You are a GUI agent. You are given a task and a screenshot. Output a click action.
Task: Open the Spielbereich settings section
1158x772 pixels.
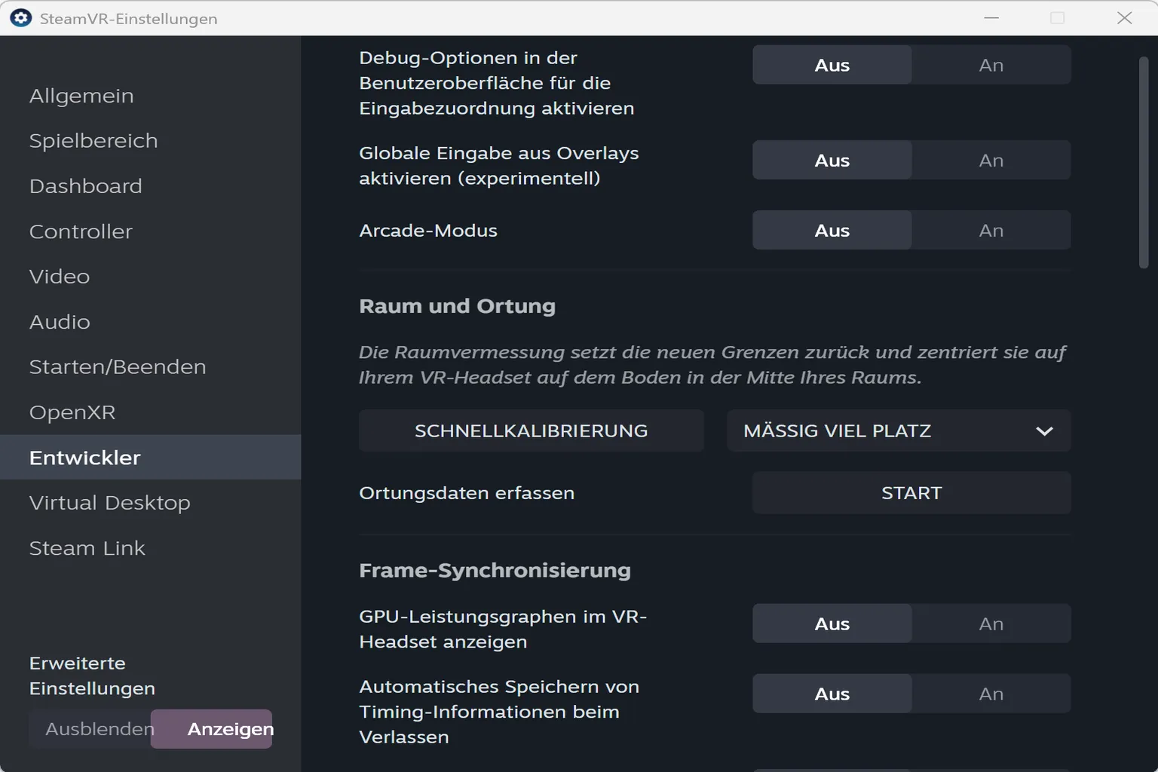click(151, 141)
